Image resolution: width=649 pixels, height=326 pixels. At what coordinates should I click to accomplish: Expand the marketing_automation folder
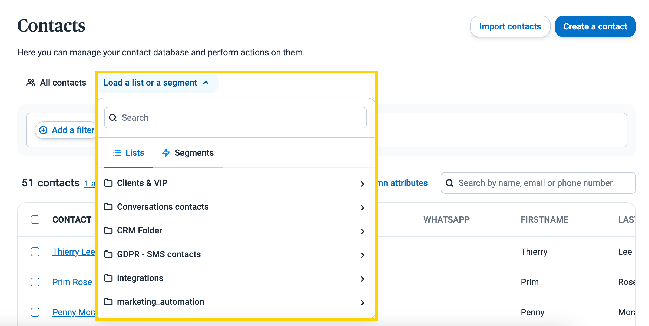363,303
